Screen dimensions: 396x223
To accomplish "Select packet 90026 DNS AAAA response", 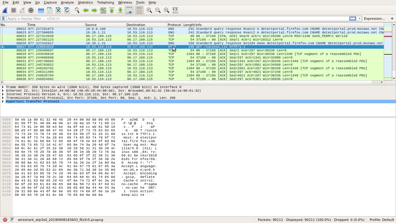I will point(192,43).
